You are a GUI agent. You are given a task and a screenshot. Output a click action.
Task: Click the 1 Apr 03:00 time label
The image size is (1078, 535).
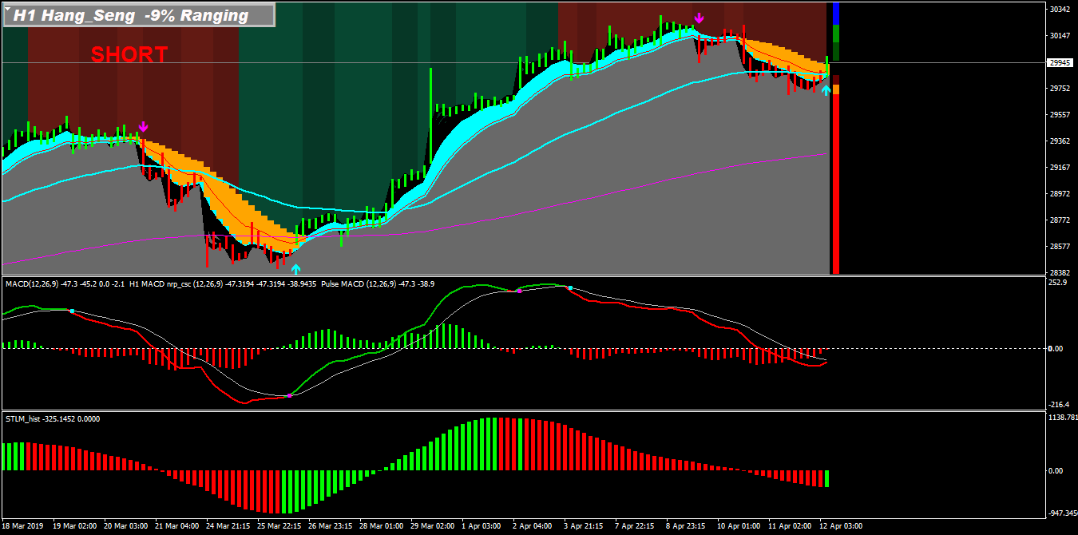(481, 526)
